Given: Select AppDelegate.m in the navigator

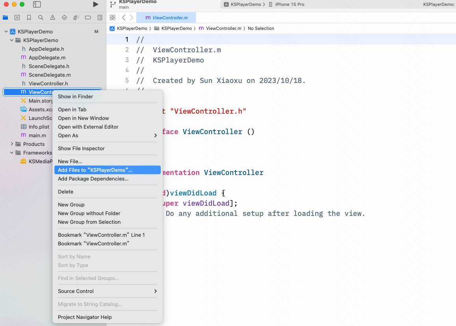Looking at the screenshot, I should tap(47, 57).
